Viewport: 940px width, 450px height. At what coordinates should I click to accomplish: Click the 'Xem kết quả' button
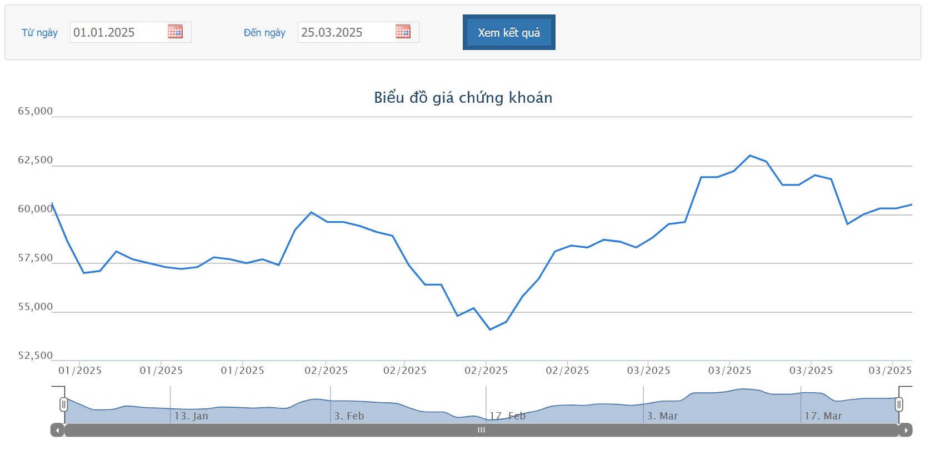[x=509, y=32]
